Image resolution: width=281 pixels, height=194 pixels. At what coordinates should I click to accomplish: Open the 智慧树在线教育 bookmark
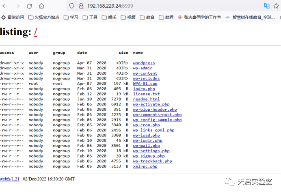point(250,17)
